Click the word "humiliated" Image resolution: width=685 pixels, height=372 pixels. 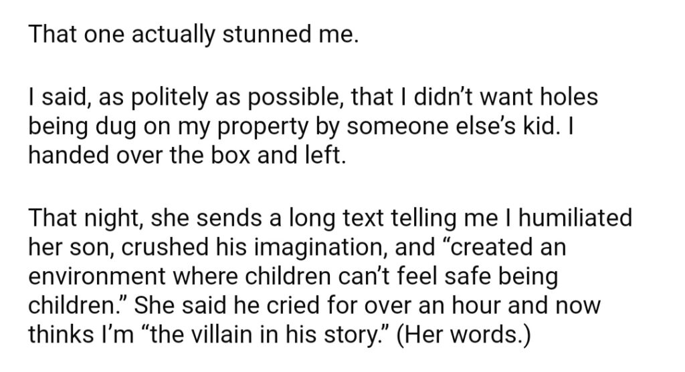tap(575, 218)
